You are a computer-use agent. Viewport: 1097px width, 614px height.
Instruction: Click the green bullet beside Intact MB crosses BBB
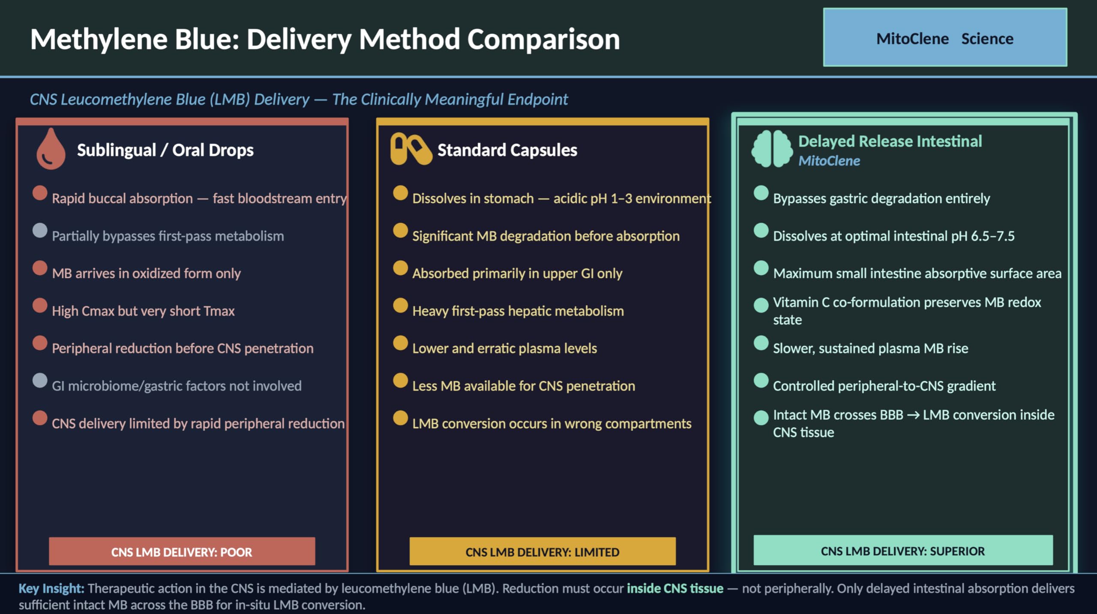point(761,418)
